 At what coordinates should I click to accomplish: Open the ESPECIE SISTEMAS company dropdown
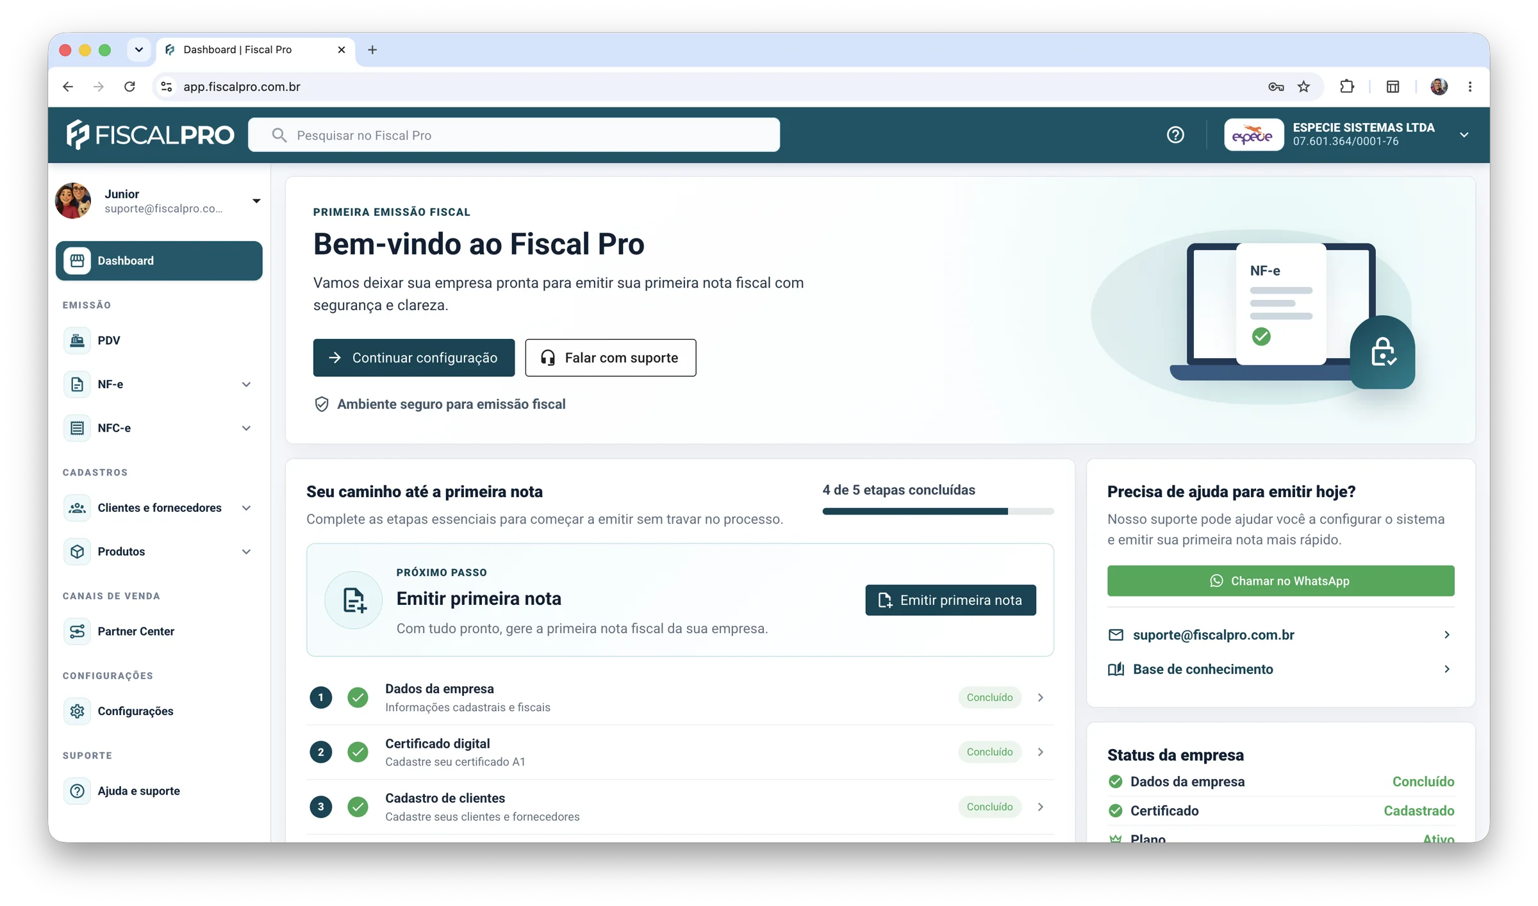pyautogui.click(x=1464, y=135)
